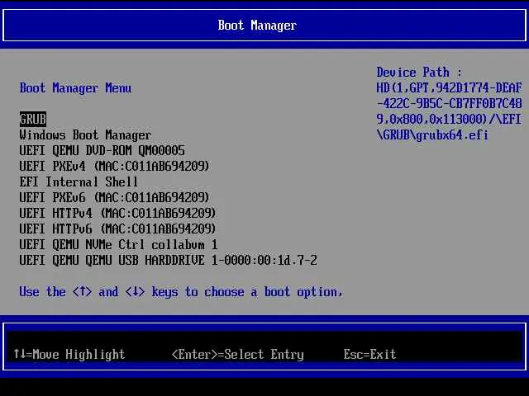Pick the UEFI PXEv4 network boot option
The height and width of the screenshot is (396, 529).
coord(114,167)
